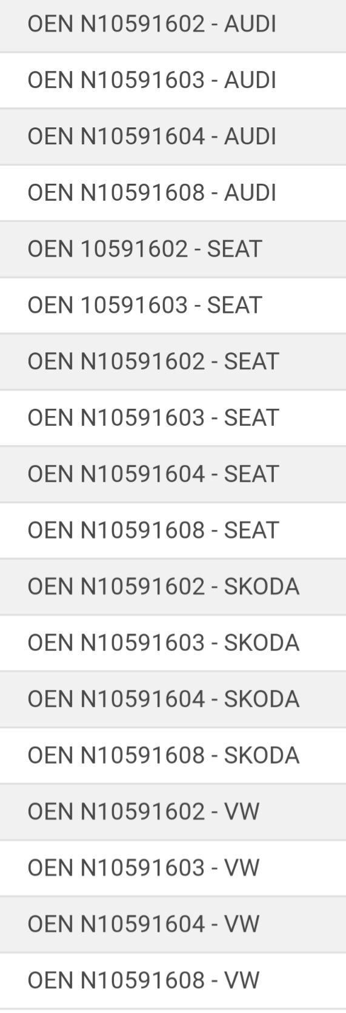Click the OEN N10591608 - VW entry
Screen dimensions: 346x1013
pos(173,981)
